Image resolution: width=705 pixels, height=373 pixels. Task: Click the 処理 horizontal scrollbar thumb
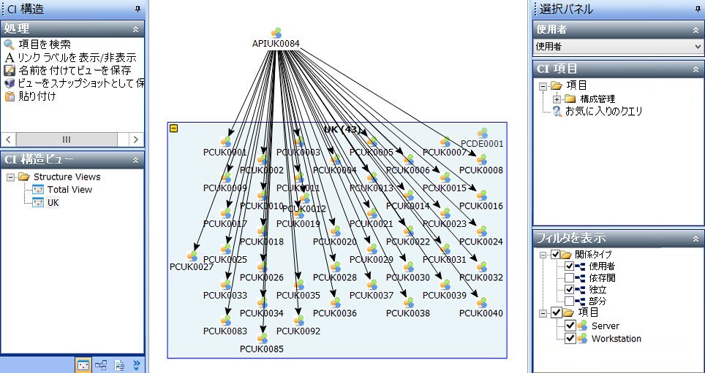[67, 139]
